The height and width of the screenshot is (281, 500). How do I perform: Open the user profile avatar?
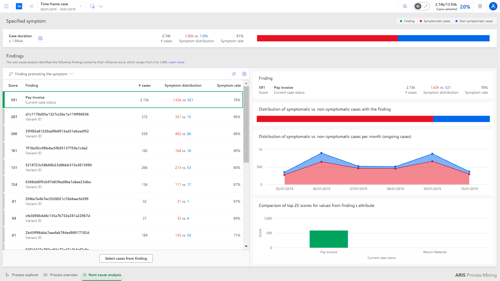[493, 6]
